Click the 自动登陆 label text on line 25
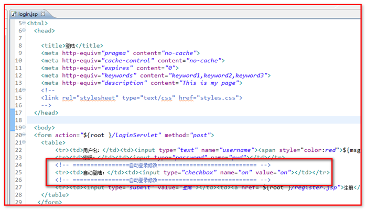The height and width of the screenshot is (210, 366). (x=93, y=173)
